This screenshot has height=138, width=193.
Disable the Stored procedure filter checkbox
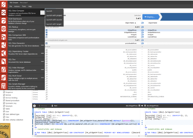point(4,100)
